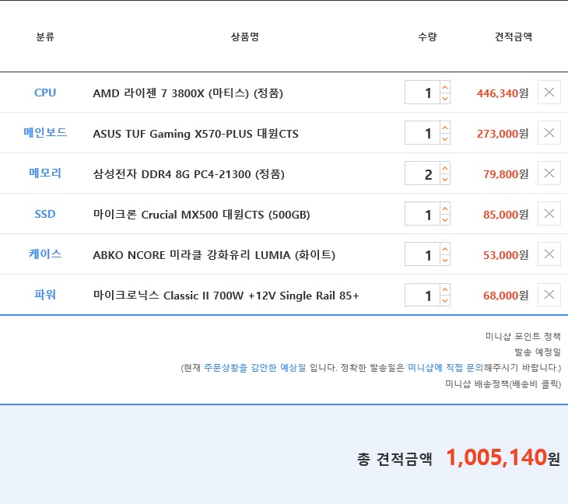Click the 케이스 quantity input field
The width and height of the screenshot is (568, 504).
coord(422,254)
